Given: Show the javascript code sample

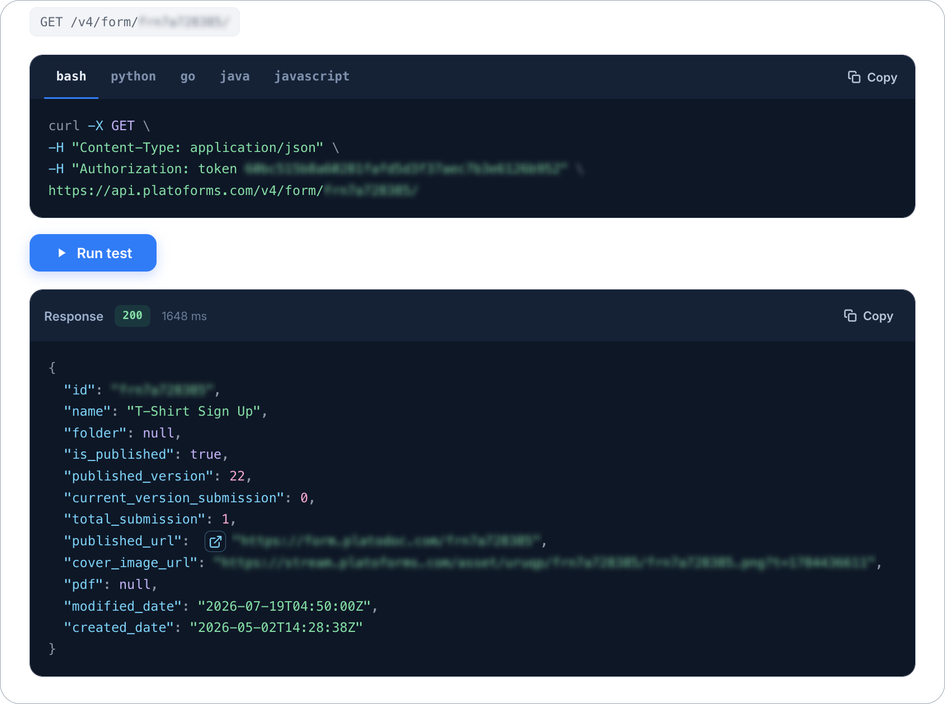Looking at the screenshot, I should click(311, 77).
